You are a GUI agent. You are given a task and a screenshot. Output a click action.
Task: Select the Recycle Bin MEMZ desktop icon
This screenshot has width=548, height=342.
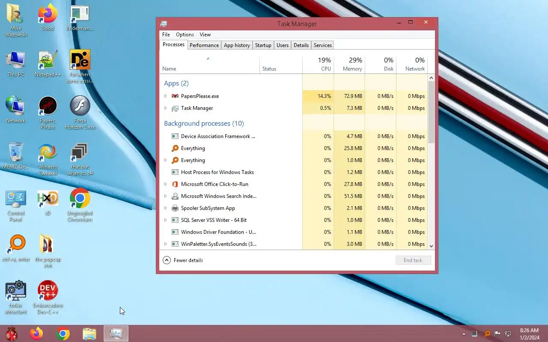point(16,156)
